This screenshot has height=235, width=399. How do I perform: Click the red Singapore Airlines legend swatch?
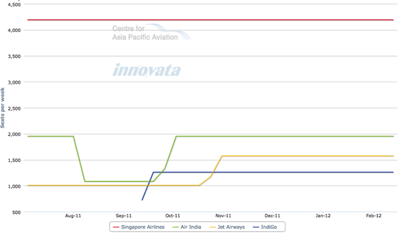(116, 227)
